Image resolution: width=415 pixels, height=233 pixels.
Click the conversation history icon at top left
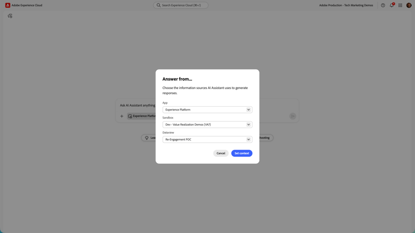tap(10, 16)
